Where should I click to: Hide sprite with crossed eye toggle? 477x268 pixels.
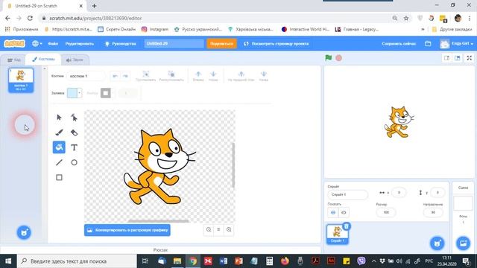coord(344,212)
